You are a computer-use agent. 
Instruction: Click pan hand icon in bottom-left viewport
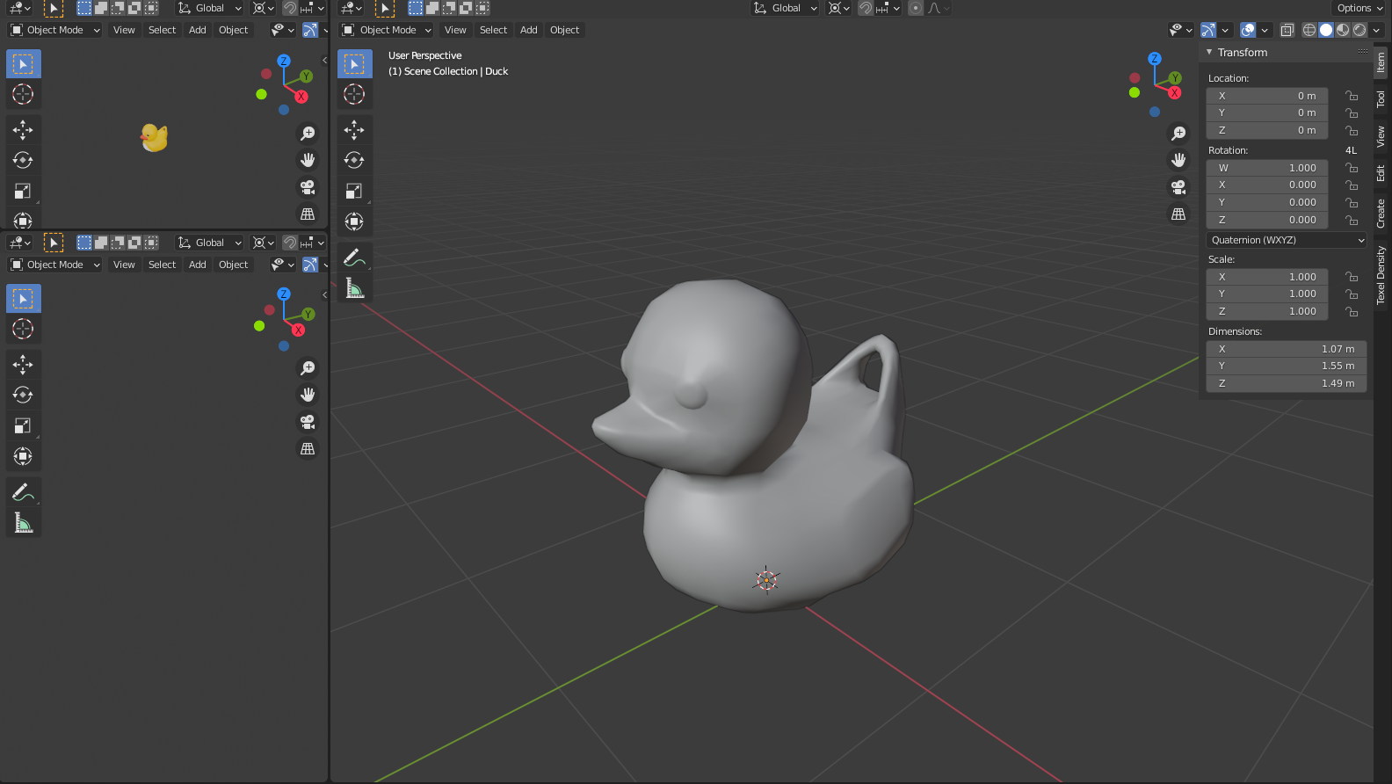308,395
